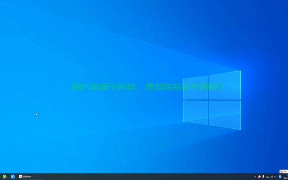Expand the hidden system tray icons
This screenshot has width=288, height=180.
pos(255,177)
